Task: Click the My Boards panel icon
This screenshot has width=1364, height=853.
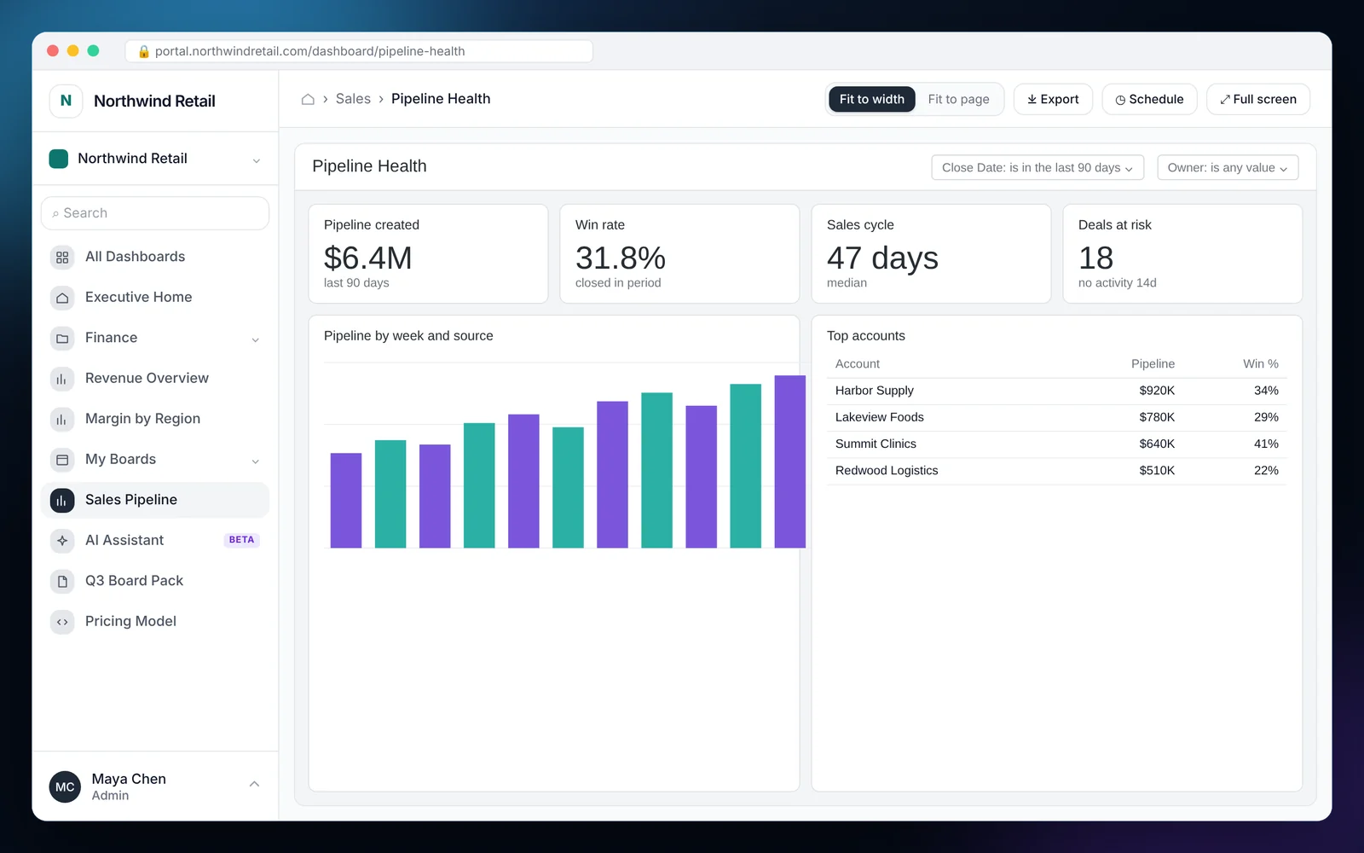Action: [62, 460]
